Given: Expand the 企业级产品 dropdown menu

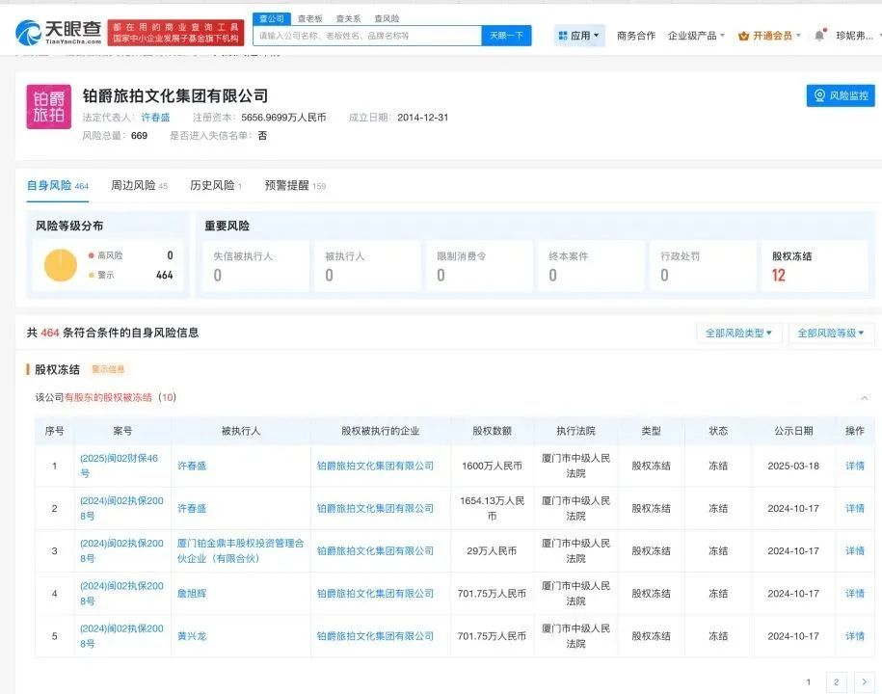Looking at the screenshot, I should (x=691, y=35).
